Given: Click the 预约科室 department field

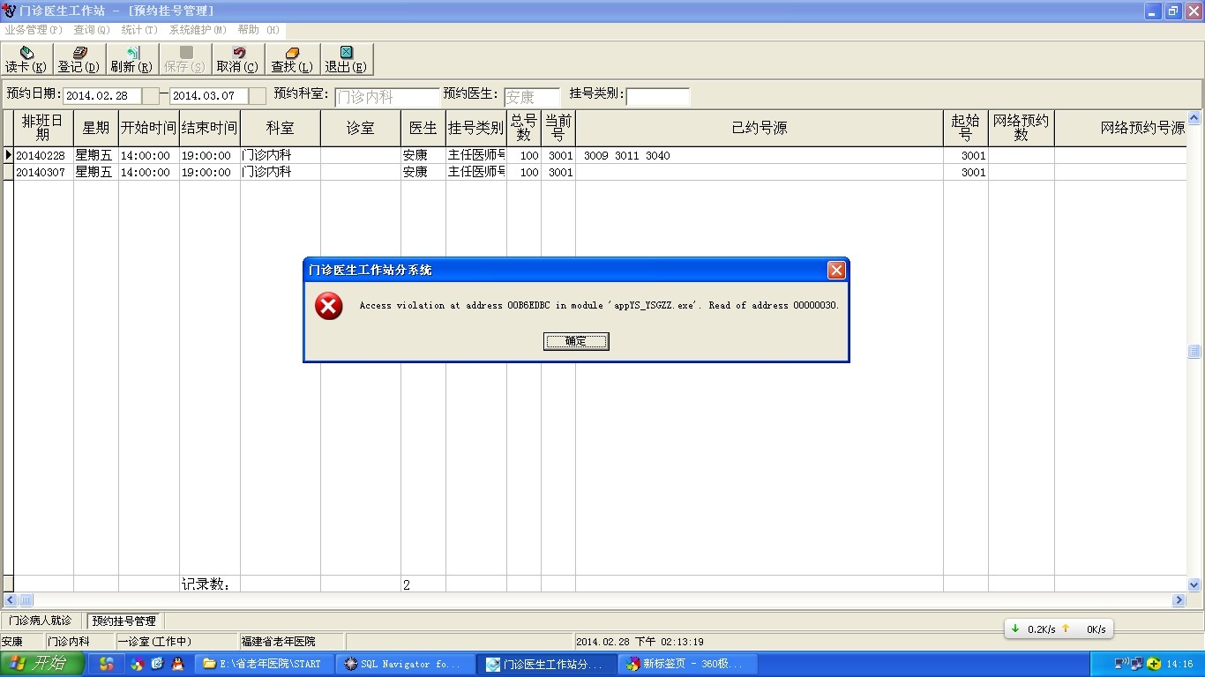Looking at the screenshot, I should [x=386, y=97].
